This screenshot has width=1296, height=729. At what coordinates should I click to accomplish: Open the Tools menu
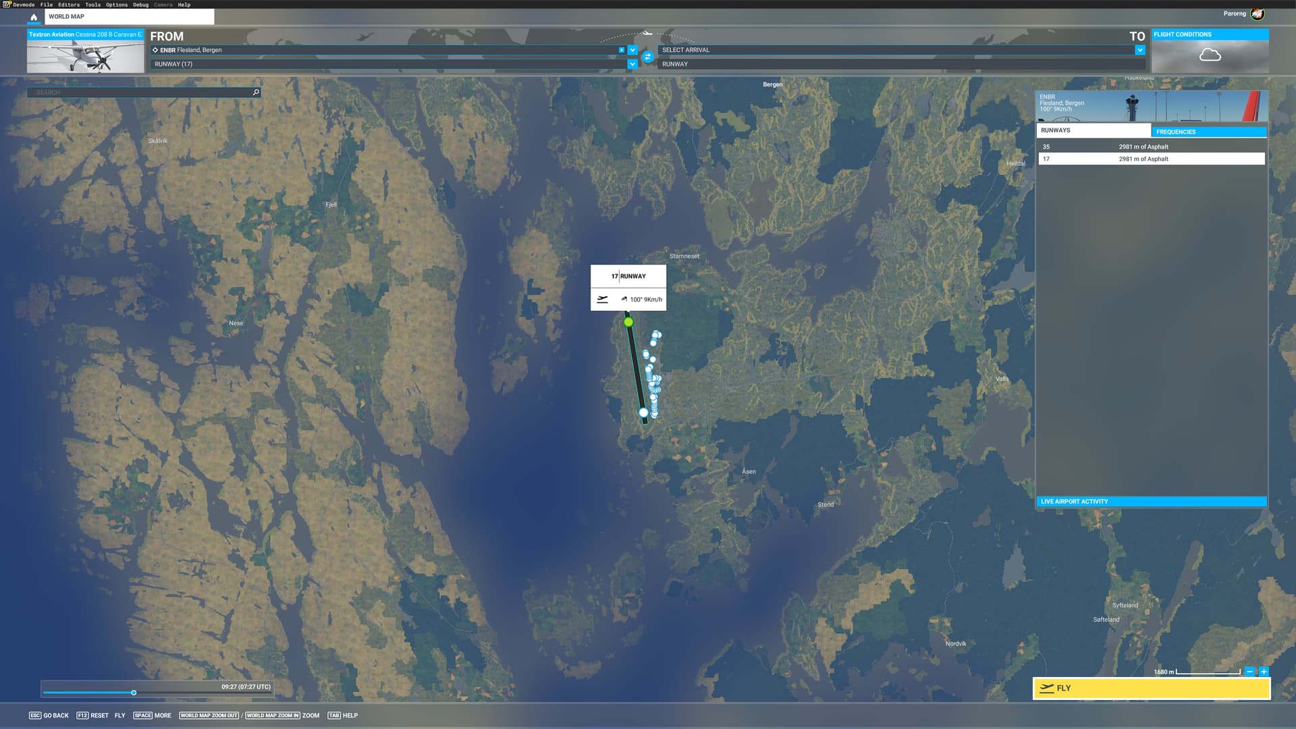[x=92, y=5]
